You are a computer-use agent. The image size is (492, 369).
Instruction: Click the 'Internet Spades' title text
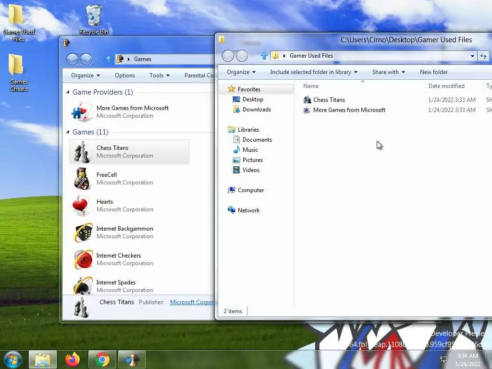tap(116, 283)
